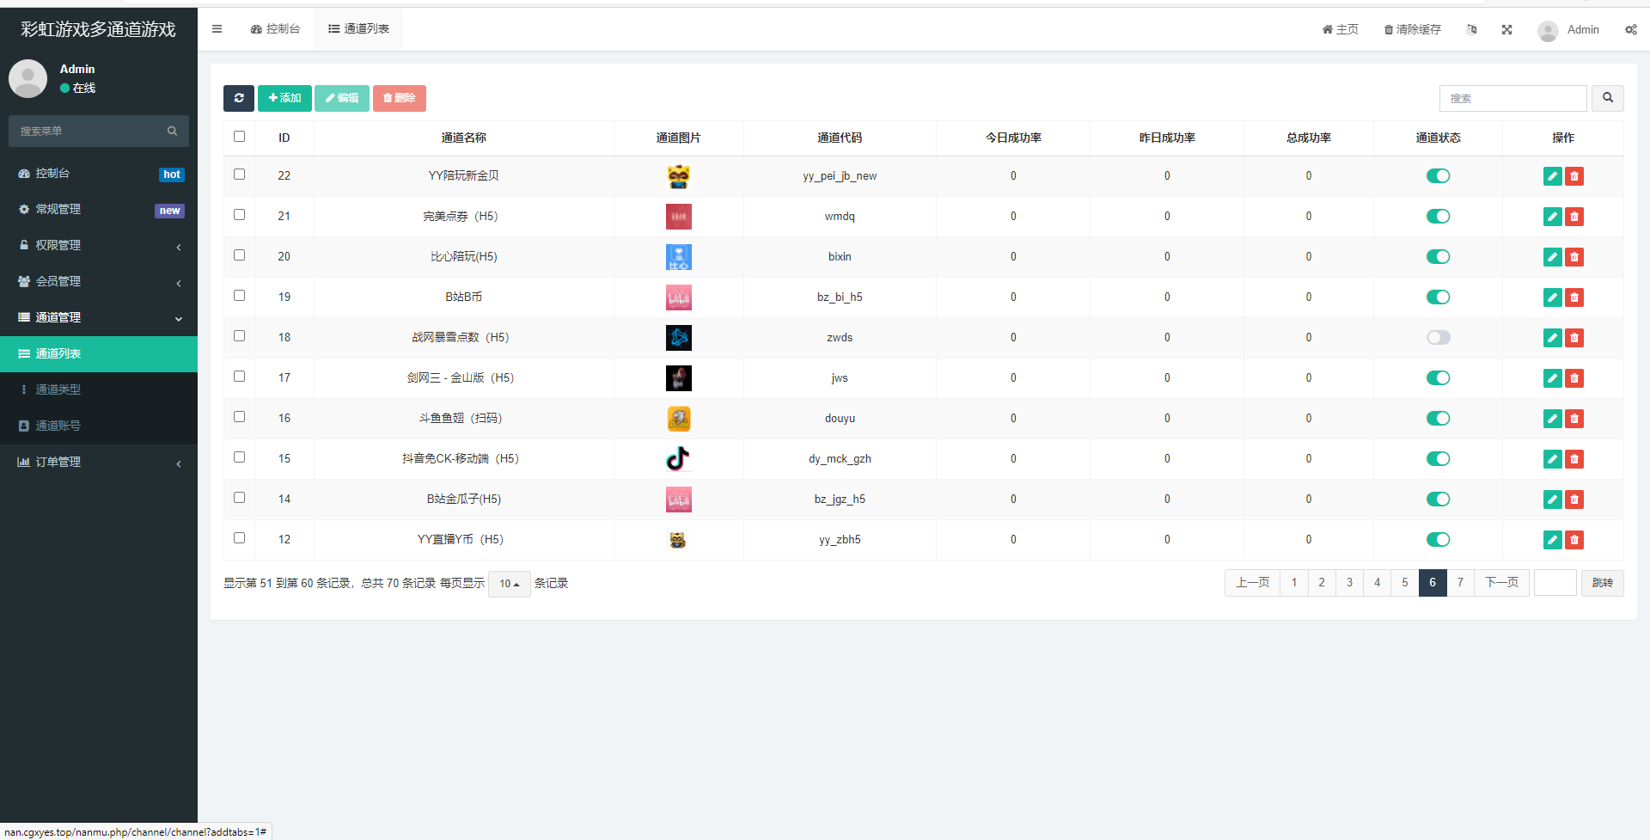Click the red delete icon for douyu row
1650x840 pixels.
tap(1574, 419)
